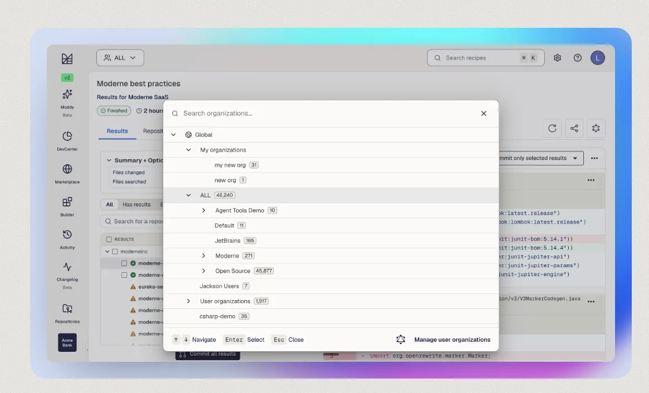
Task: Focus the Search recipes field
Action: pos(485,58)
